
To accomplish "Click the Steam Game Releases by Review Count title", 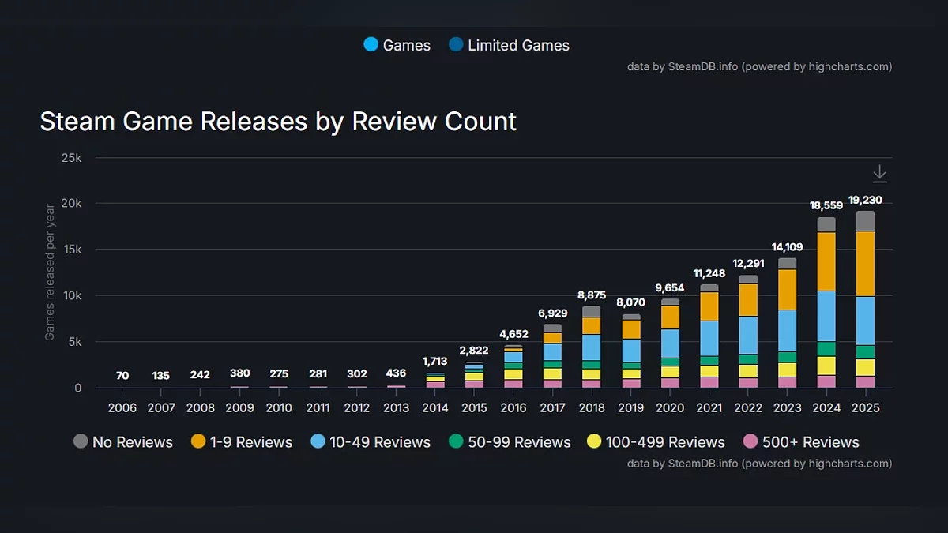I will coord(278,122).
